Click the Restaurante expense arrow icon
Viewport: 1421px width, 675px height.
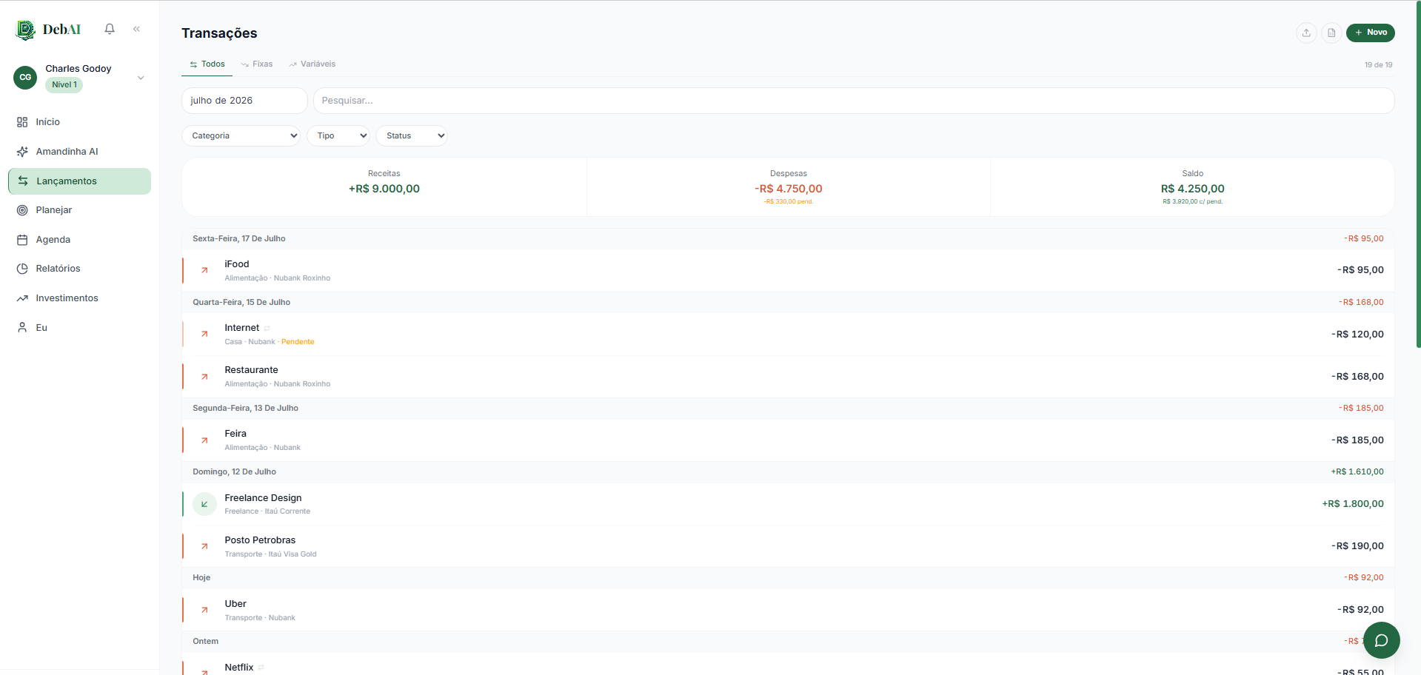[204, 377]
